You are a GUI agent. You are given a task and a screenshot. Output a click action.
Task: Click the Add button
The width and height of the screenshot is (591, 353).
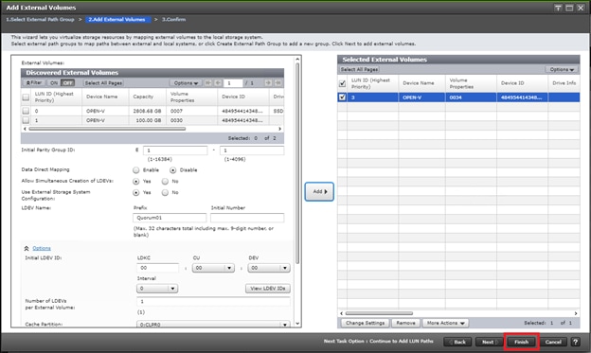click(x=319, y=192)
